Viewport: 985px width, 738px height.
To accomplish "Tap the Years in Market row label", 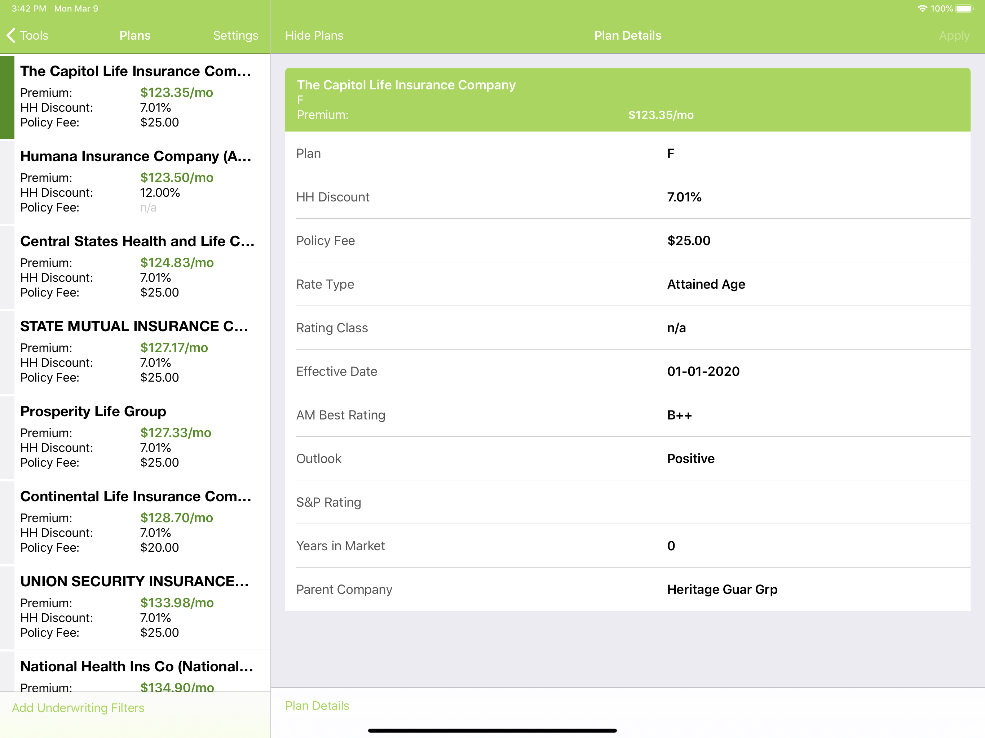I will tap(341, 546).
